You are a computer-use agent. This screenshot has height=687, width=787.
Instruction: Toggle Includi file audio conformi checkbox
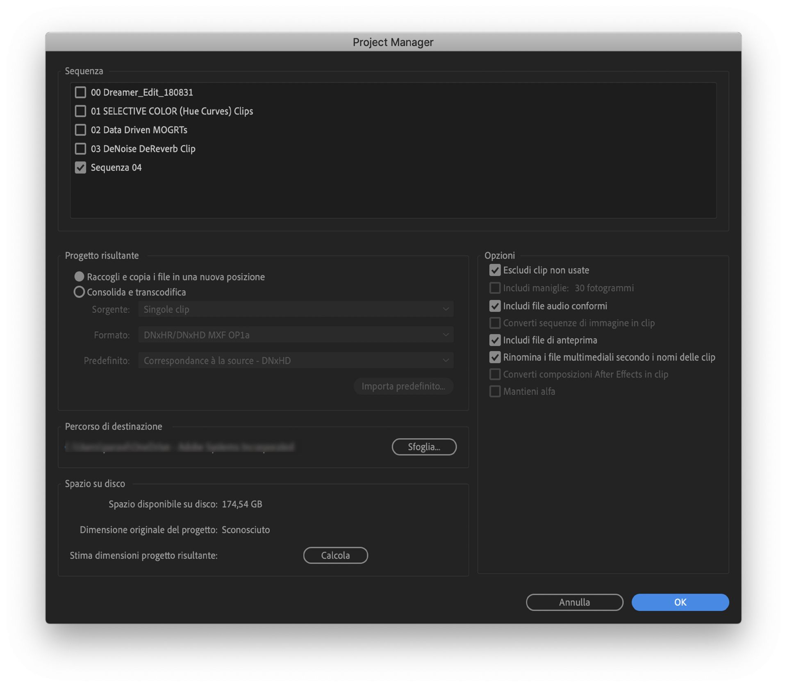click(495, 306)
